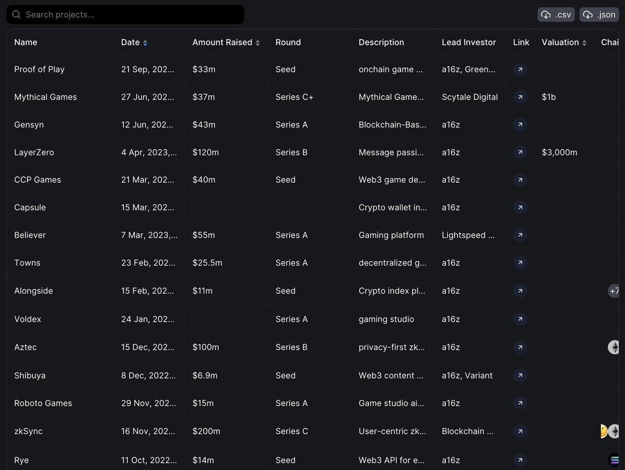Image resolution: width=625 pixels, height=470 pixels.
Task: Expand the +7 chains badge on Alongside row
Action: coord(613,291)
